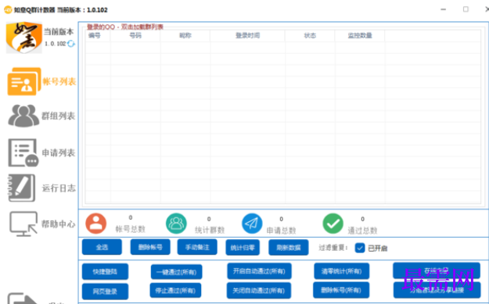Click the 停止通过(所有) button
Viewport: 489px width, 304px height.
coord(175,291)
